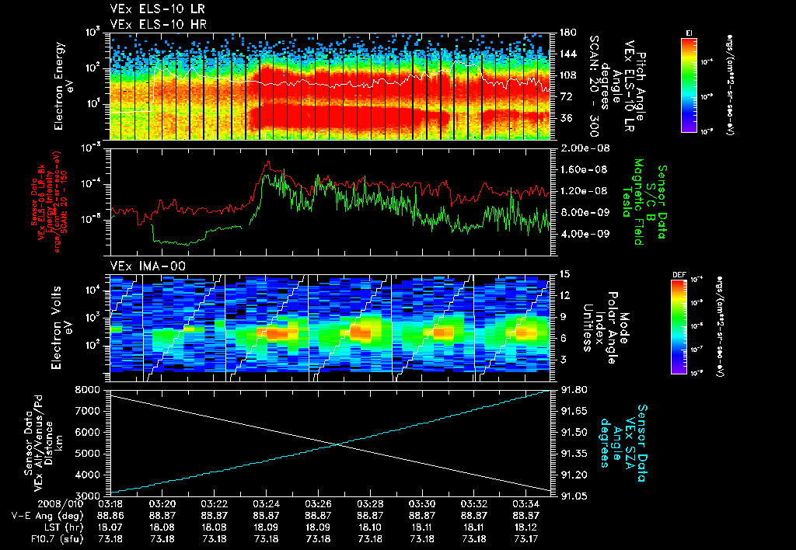Viewport: 796px width, 550px height.
Task: Click the 03:18 time tick label
Action: tap(110, 505)
